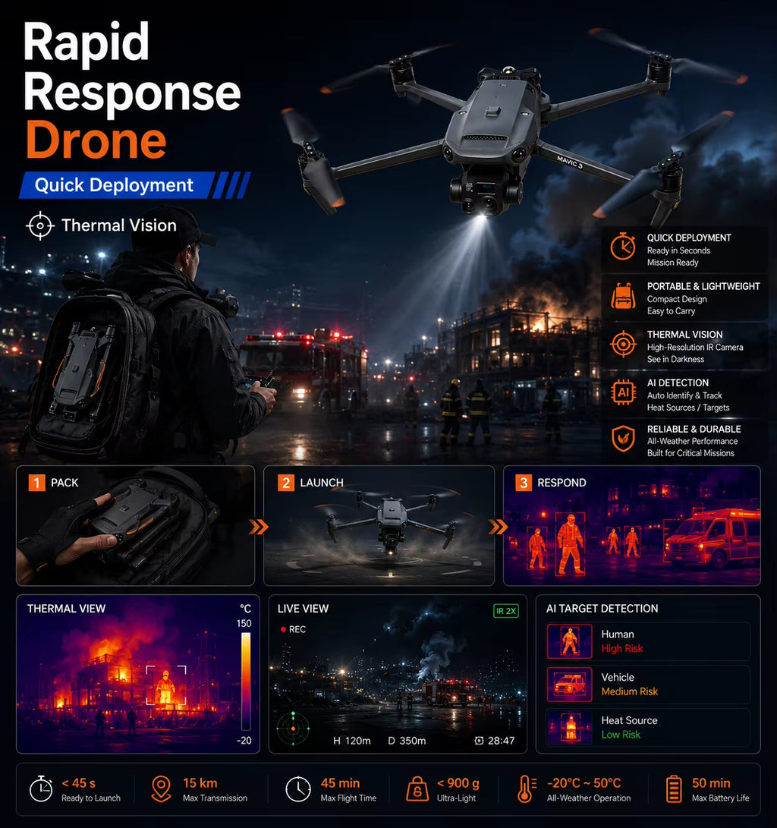
Task: Select the Heat Source Low Risk row
Action: click(x=648, y=727)
